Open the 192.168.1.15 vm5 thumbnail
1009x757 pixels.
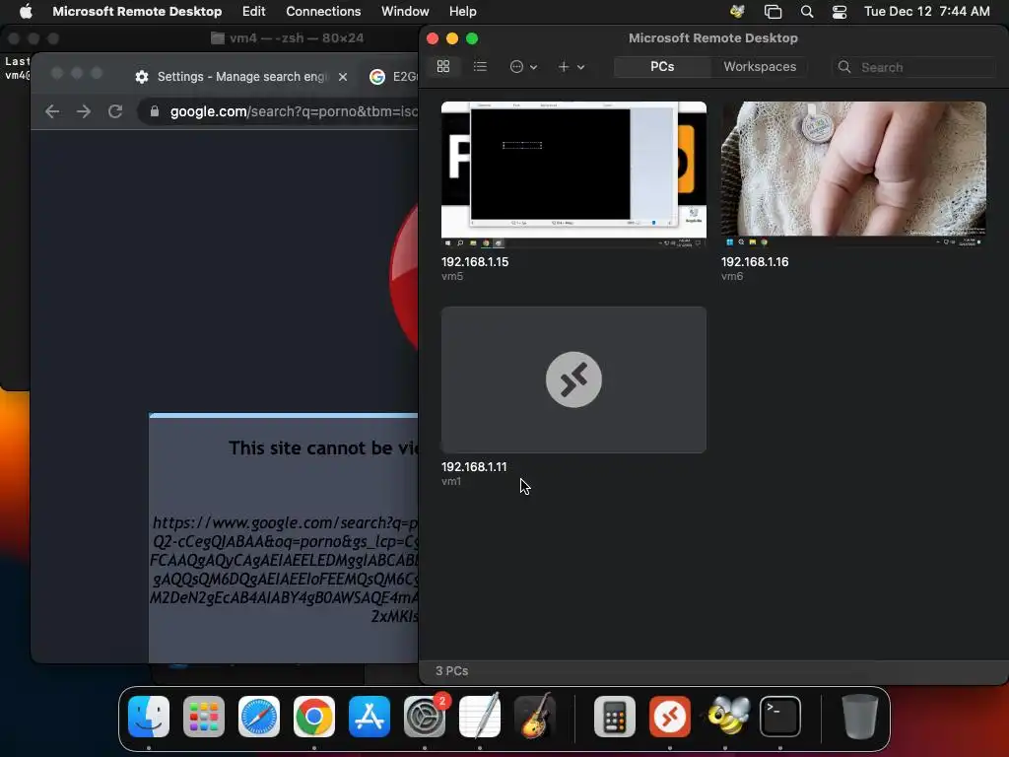(x=573, y=175)
